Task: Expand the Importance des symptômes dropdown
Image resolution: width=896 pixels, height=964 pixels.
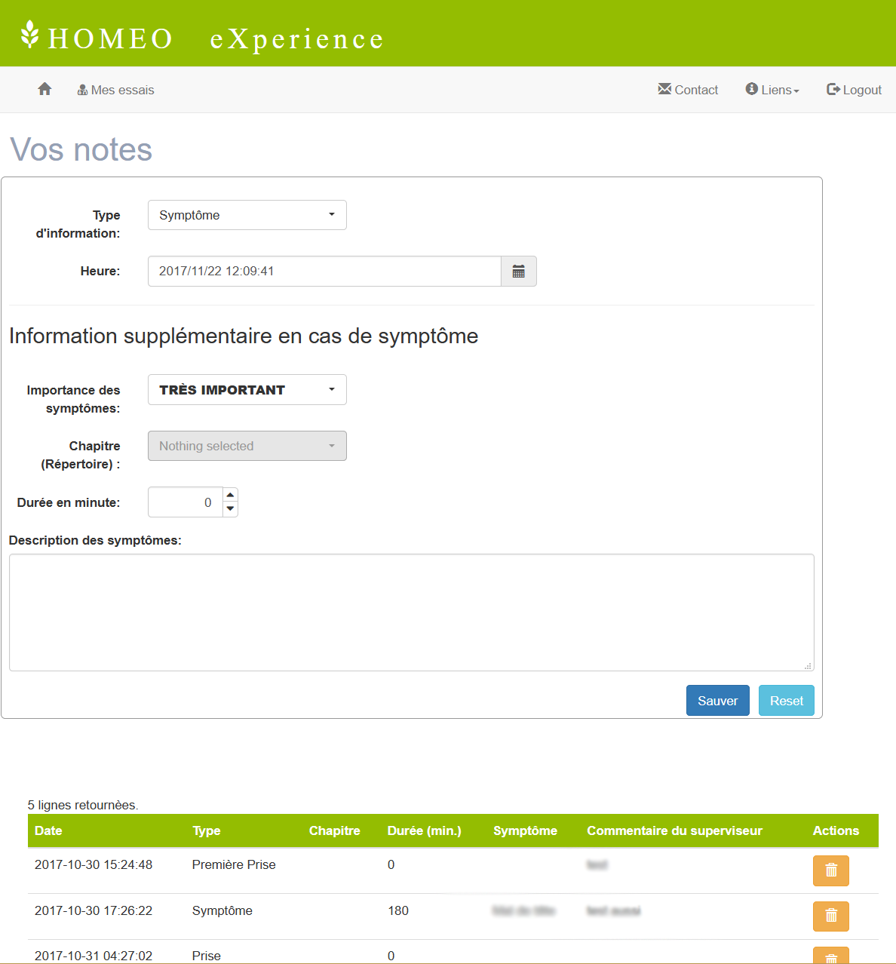Action: [247, 390]
